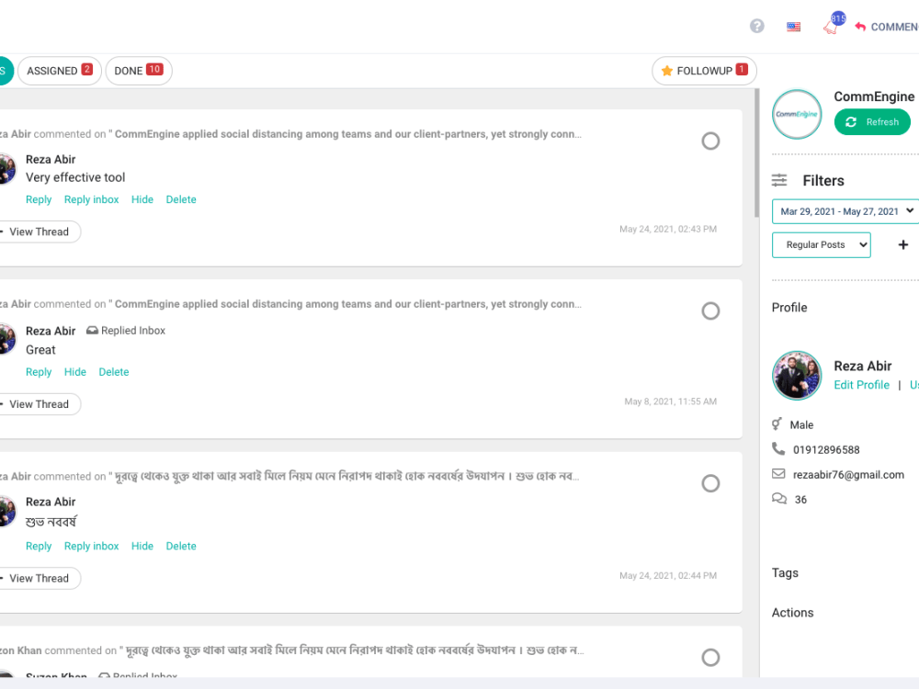Click the May 8, 2021, 11:55 AM timestamp
This screenshot has height=689, width=919.
click(671, 401)
